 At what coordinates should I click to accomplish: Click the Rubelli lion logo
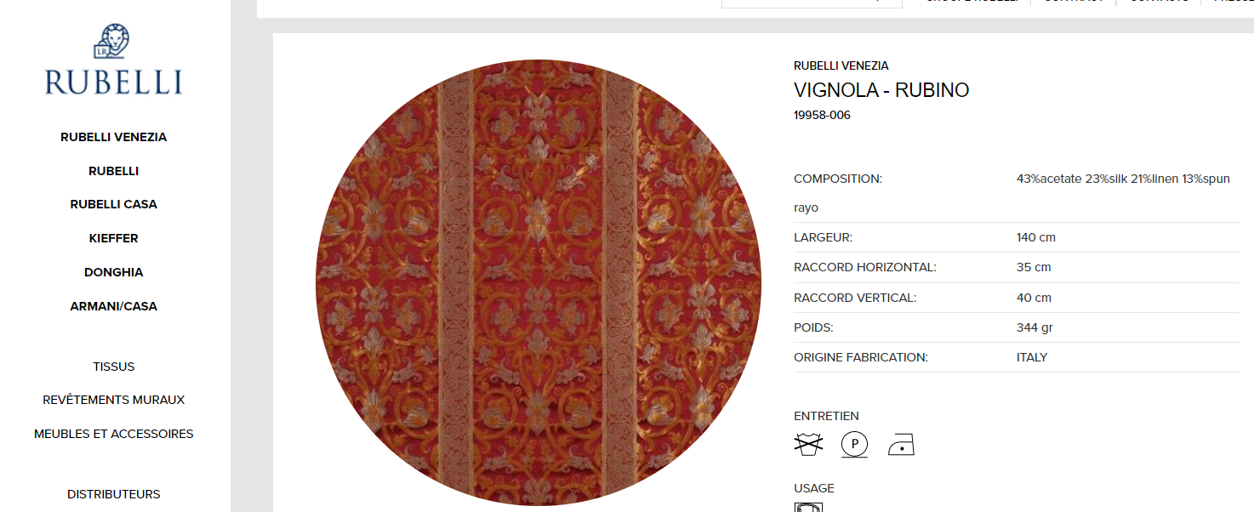click(x=113, y=60)
